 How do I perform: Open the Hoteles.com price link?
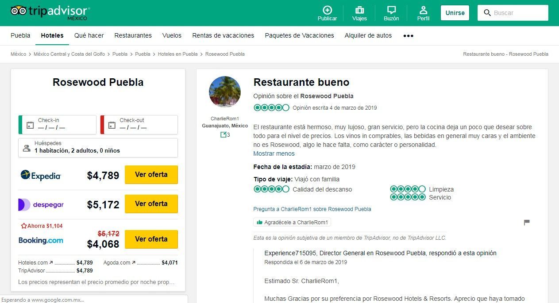pos(55,263)
